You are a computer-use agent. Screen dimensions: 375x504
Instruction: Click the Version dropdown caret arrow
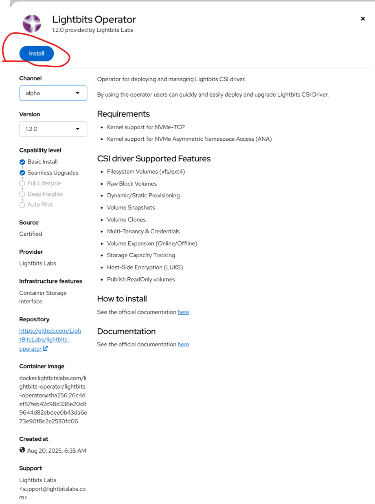[x=78, y=129]
